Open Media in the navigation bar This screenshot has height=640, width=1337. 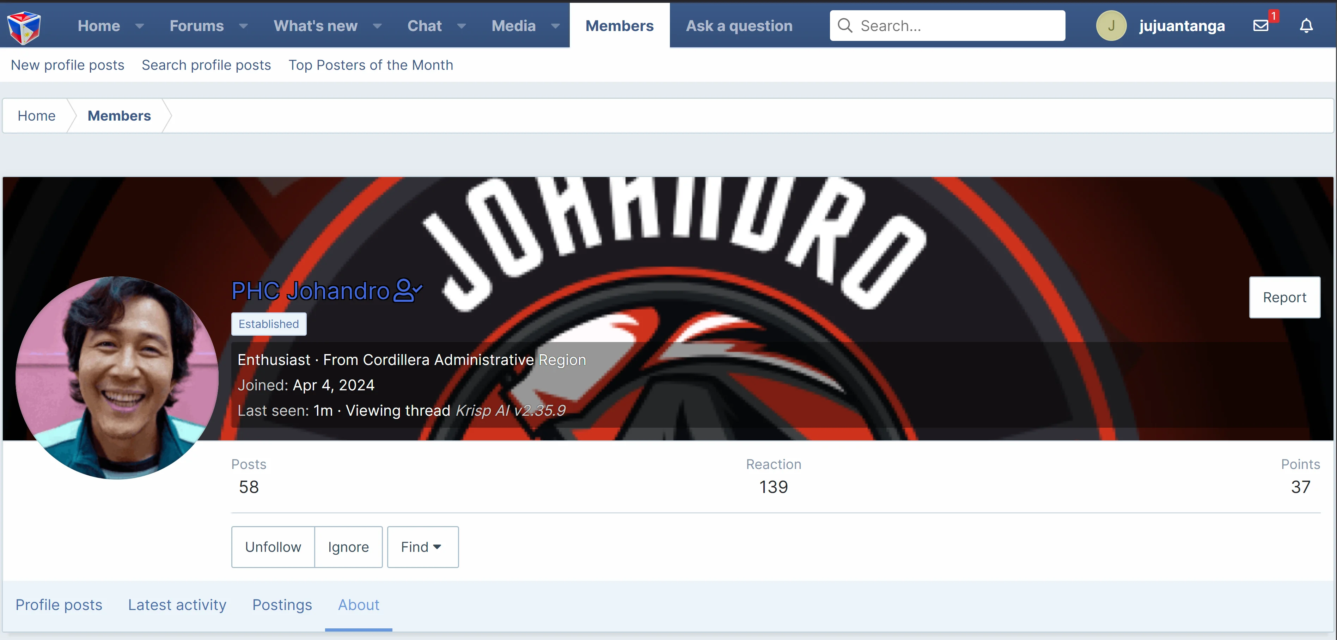coord(514,25)
